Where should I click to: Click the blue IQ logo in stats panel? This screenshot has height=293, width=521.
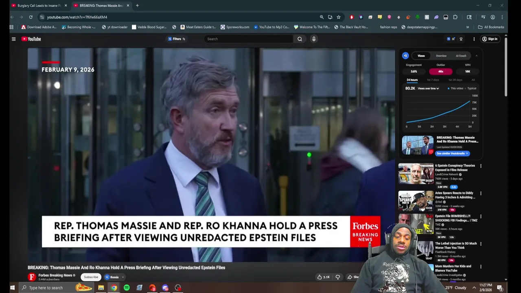tap(405, 56)
